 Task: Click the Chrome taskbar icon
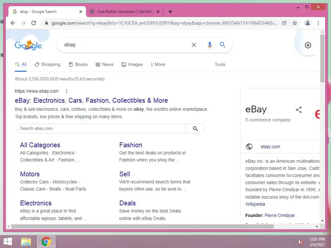(46, 242)
